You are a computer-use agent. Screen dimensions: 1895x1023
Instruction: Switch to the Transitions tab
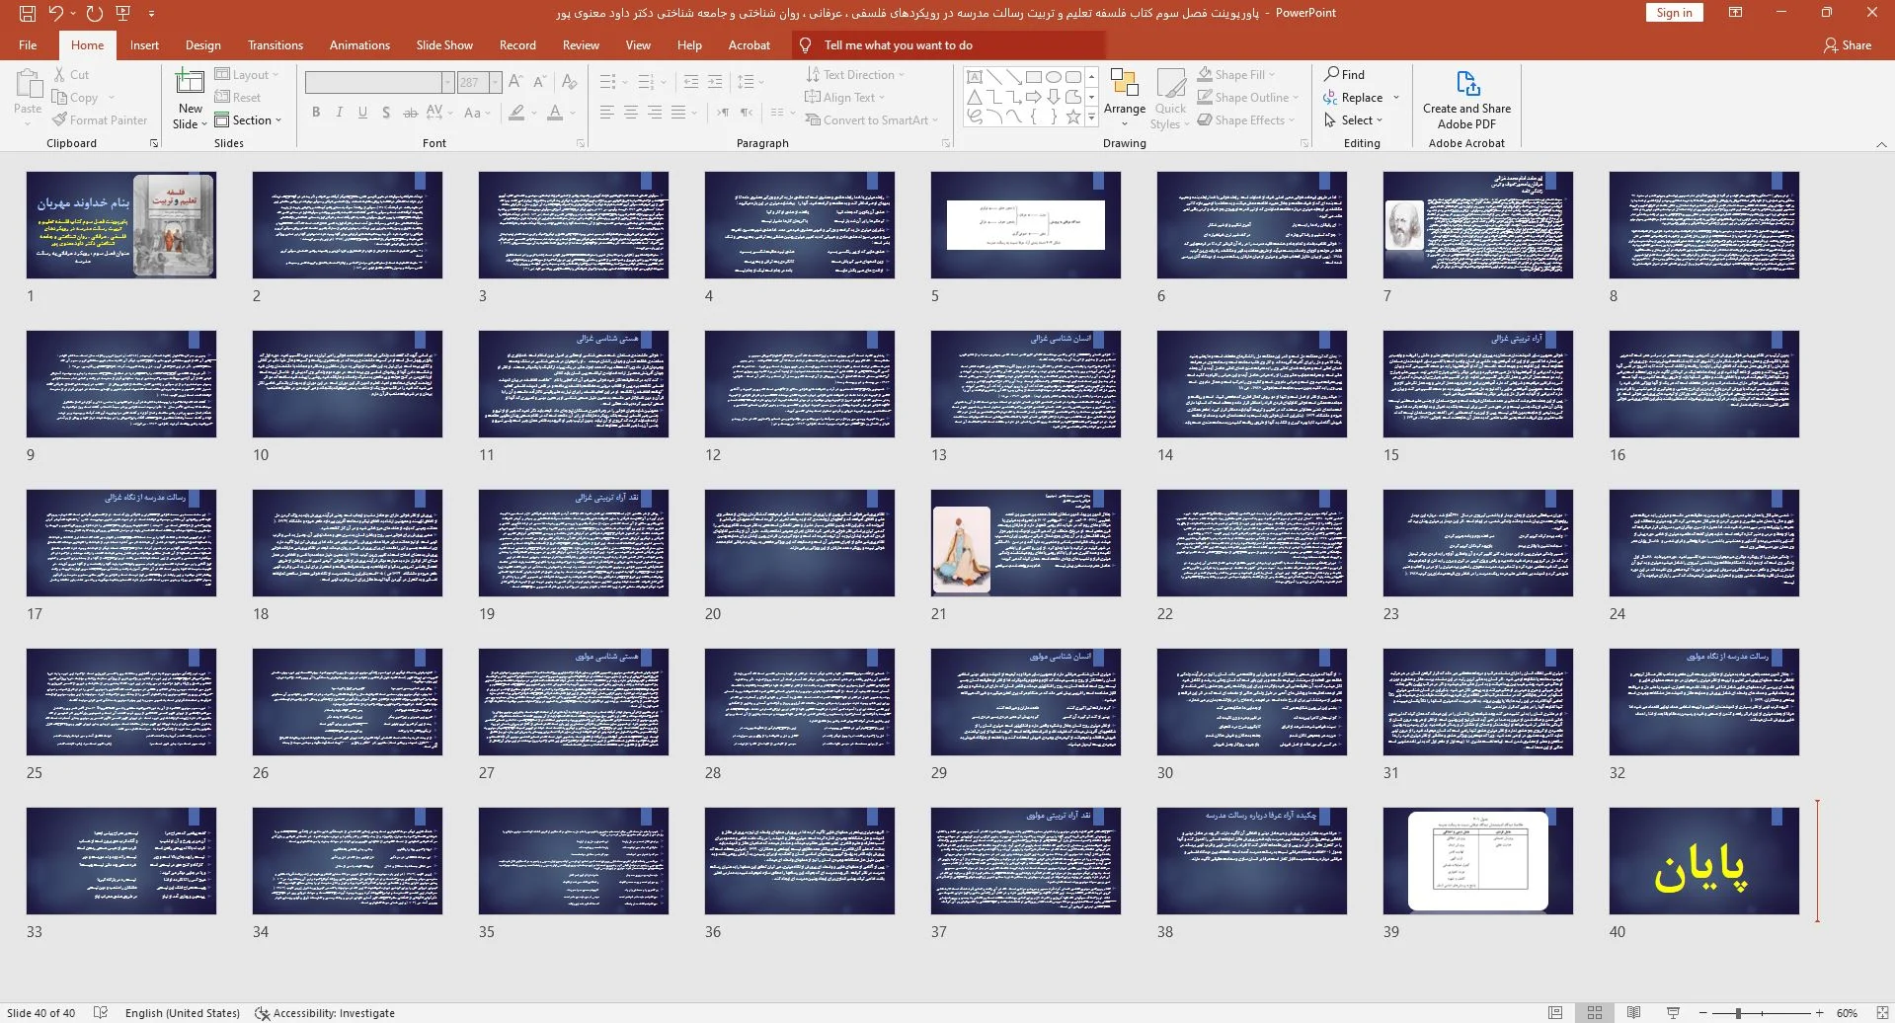(x=276, y=44)
